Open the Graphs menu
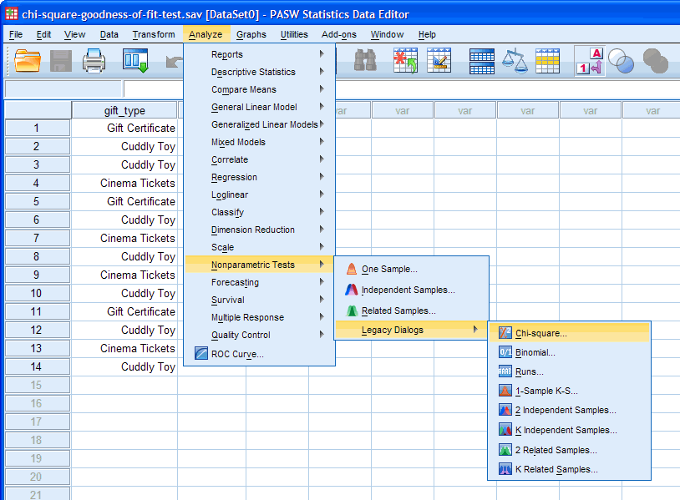This screenshot has height=500, width=680. point(251,34)
